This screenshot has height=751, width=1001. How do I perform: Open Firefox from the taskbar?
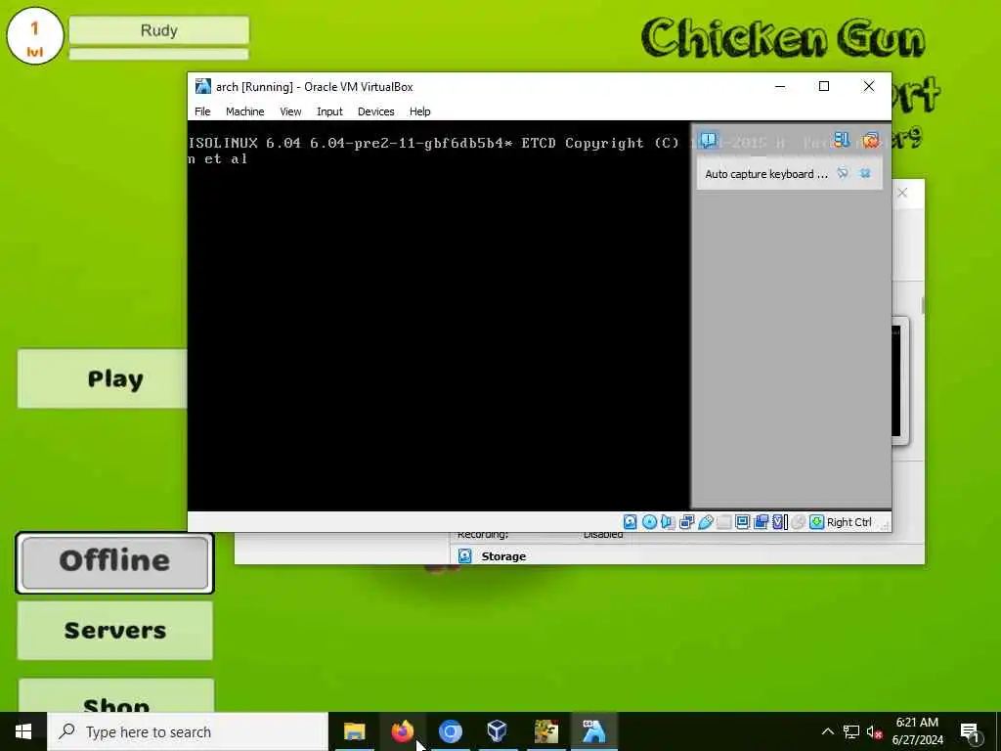pyautogui.click(x=402, y=731)
